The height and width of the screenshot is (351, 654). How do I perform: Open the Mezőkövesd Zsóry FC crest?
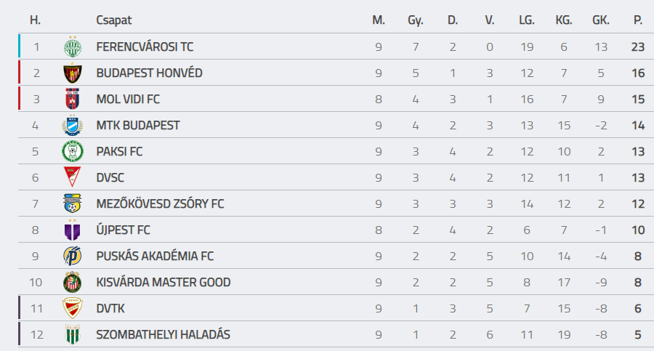click(73, 203)
